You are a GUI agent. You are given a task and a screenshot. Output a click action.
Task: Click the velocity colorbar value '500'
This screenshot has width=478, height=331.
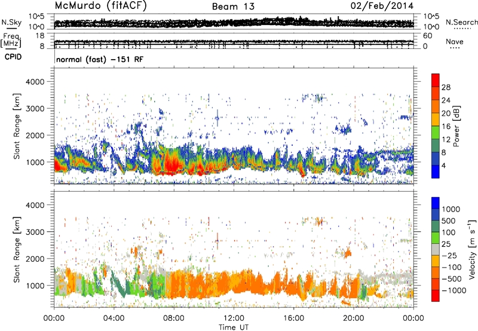coord(449,220)
